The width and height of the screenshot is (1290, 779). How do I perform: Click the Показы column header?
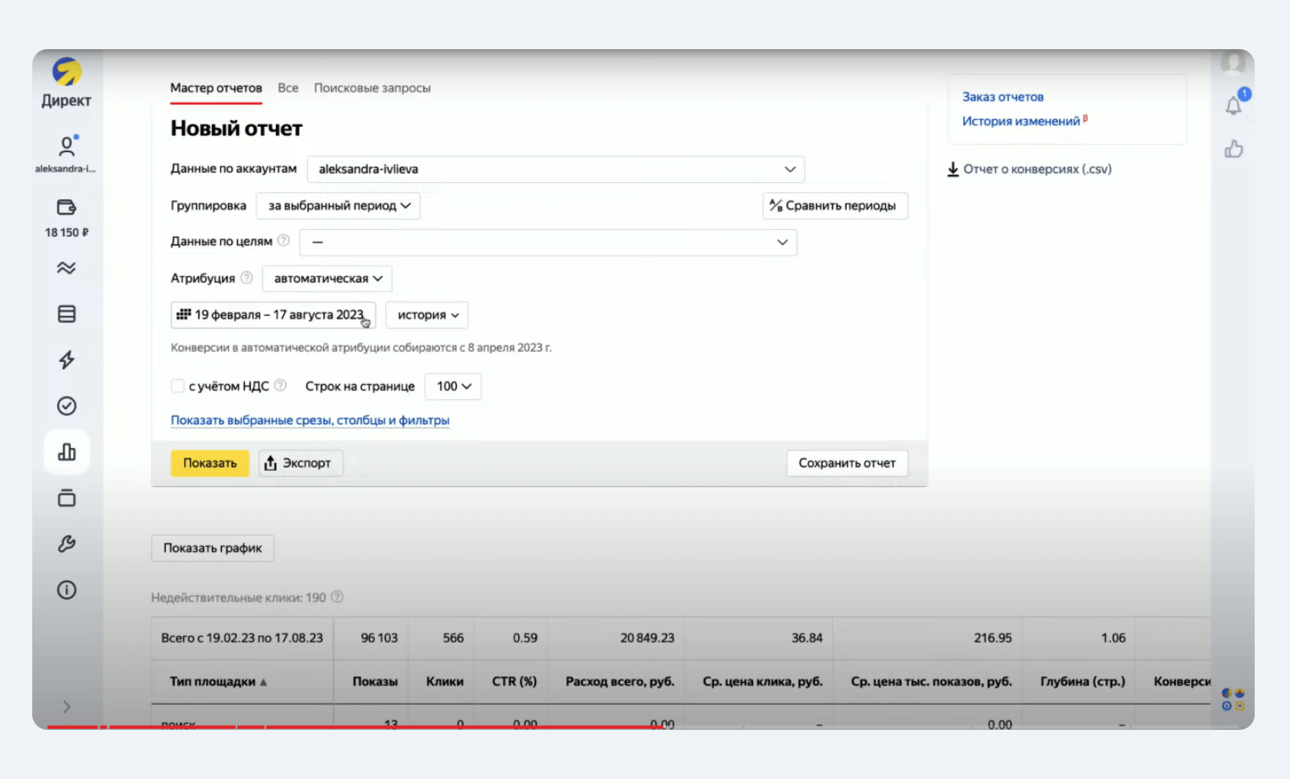tap(375, 681)
